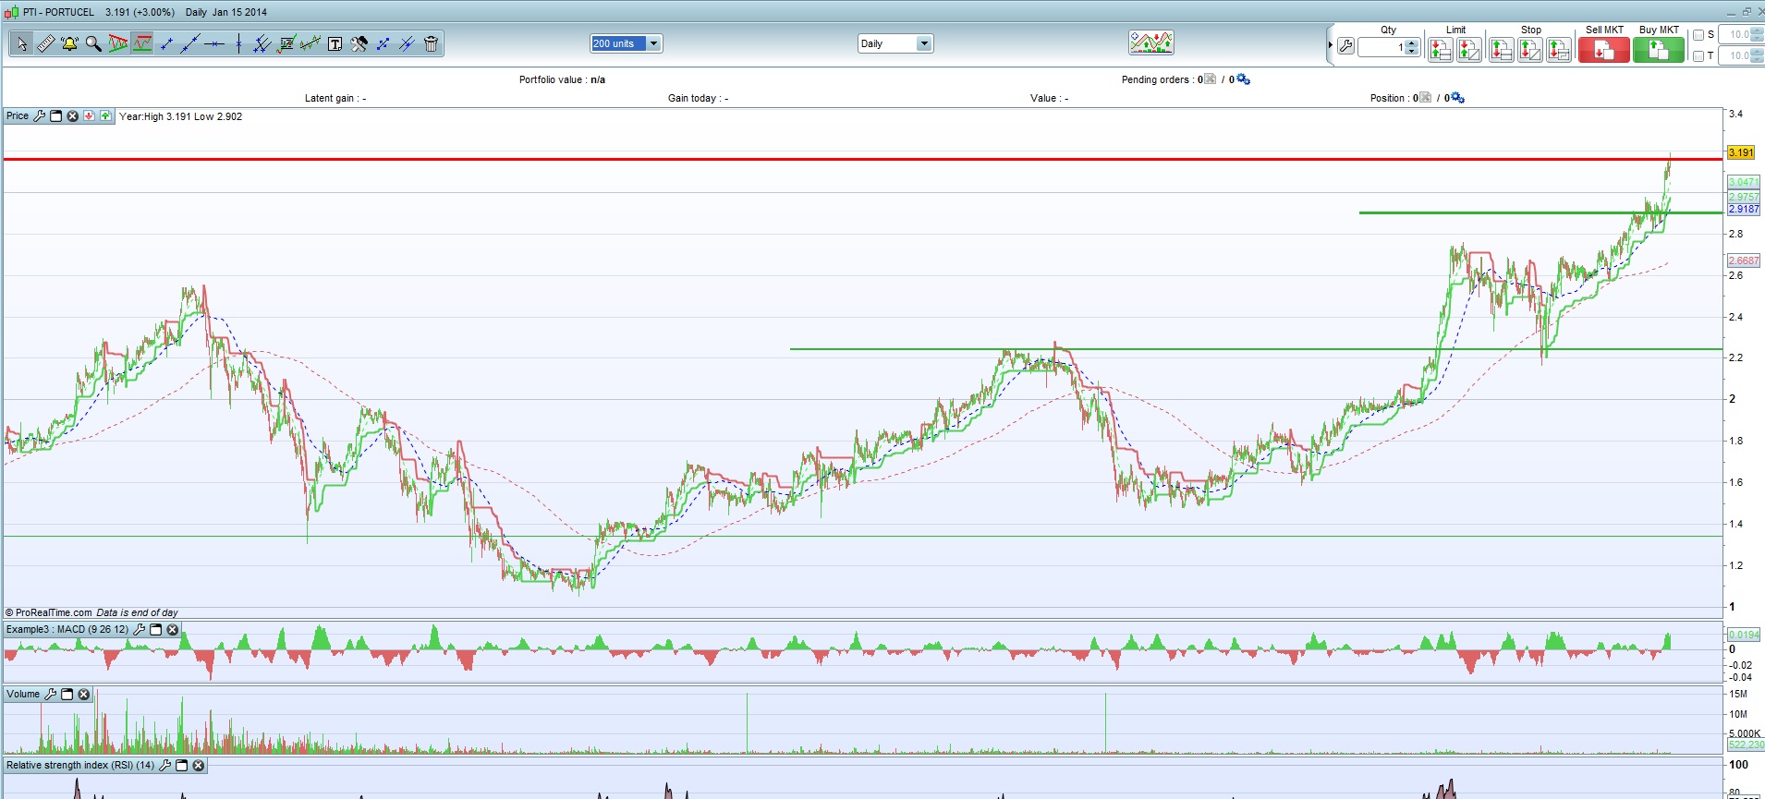Screen dimensions: 1765x799
Task: Click the Qty input field
Action: [x=1382, y=47]
